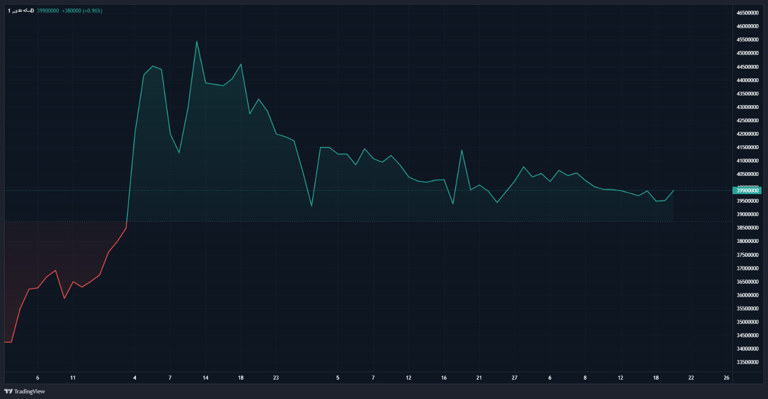Click the start of the red line segment
This screenshot has height=399, width=768.
(x=5, y=342)
